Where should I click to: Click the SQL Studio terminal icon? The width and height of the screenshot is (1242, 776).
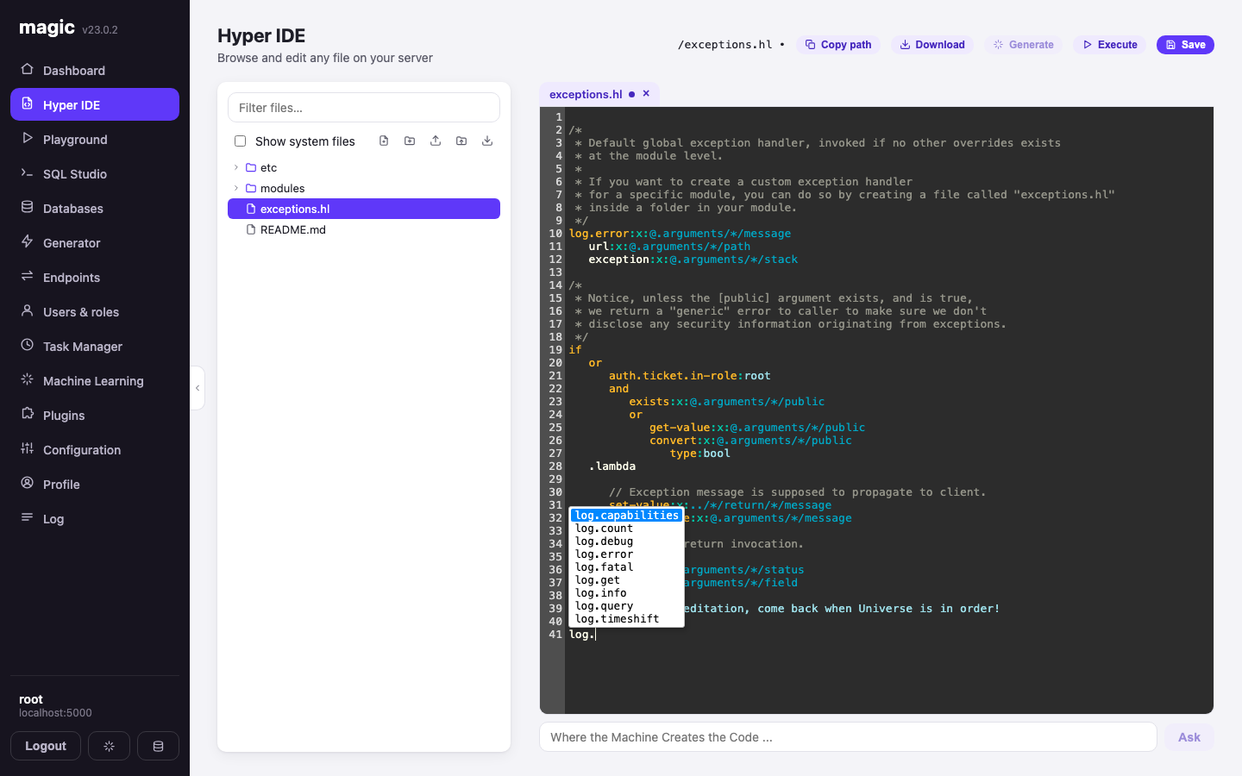point(27,172)
